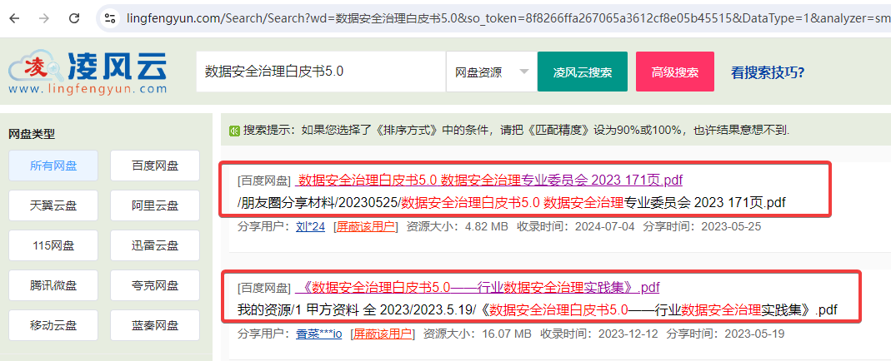Image resolution: width=891 pixels, height=361 pixels.
Task: Focus the search box containing 数据安全治理白皮书5.0
Action: [x=321, y=72]
